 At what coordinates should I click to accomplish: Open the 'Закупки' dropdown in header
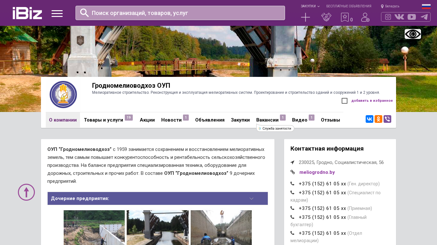310,6
